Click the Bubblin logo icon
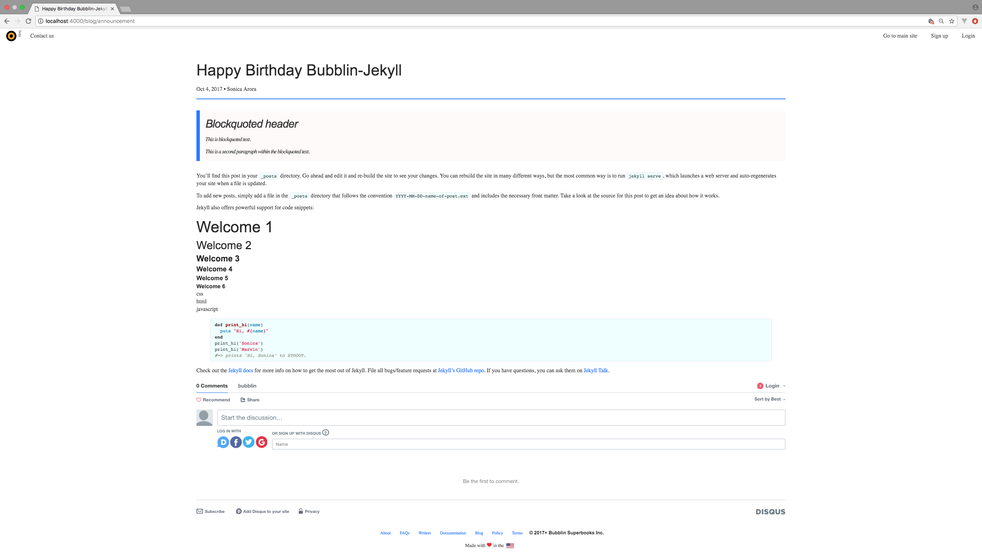Viewport: 982px width, 552px height. [12, 36]
